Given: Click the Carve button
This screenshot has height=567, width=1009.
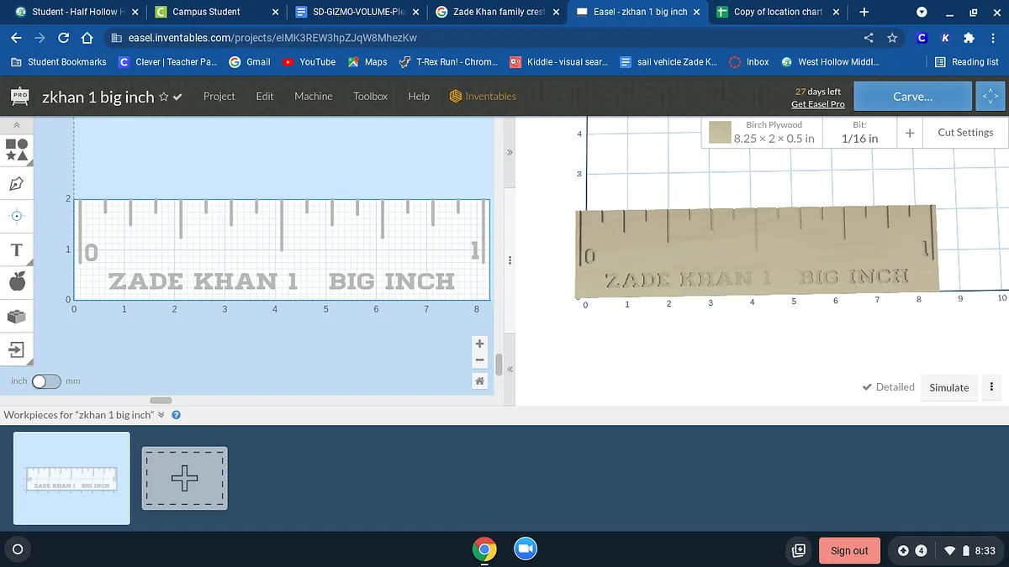Looking at the screenshot, I should (912, 97).
